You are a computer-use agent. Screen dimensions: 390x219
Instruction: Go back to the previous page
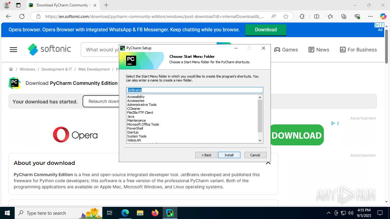click(9, 16)
